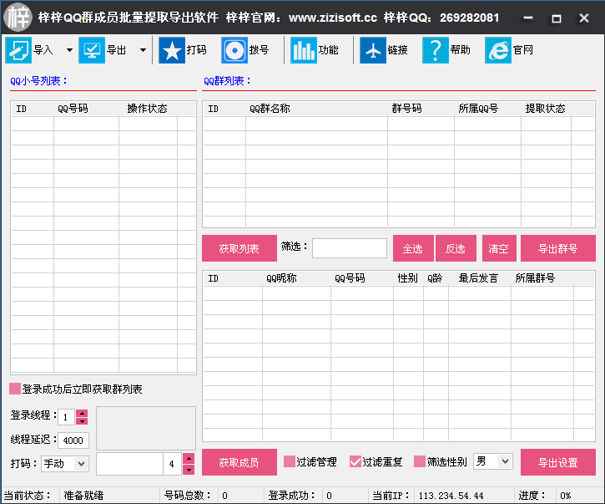This screenshot has width=605, height=504.
Task: Click the 获取成员 button
Action: (239, 462)
